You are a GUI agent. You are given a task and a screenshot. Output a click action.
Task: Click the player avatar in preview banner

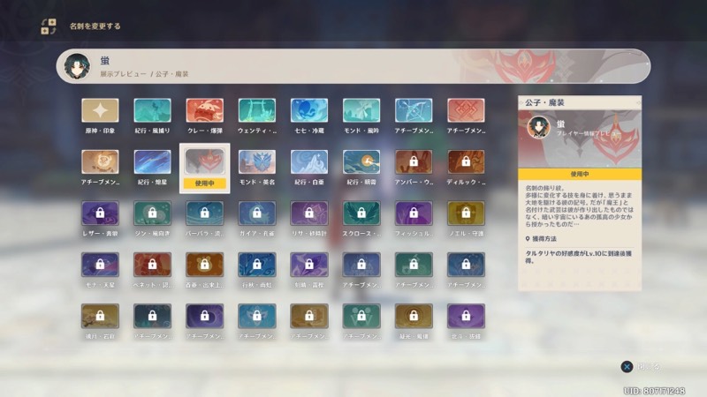(x=77, y=66)
